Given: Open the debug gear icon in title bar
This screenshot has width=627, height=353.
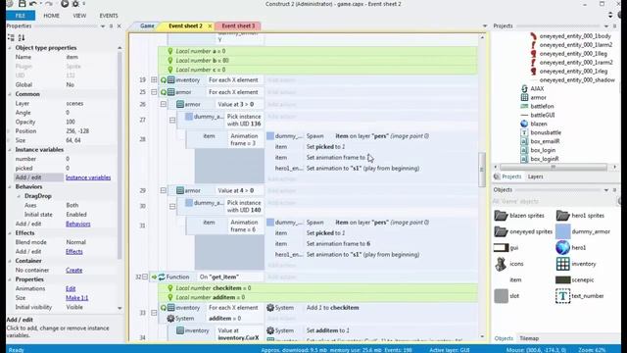Looking at the screenshot, I should click(x=75, y=4).
